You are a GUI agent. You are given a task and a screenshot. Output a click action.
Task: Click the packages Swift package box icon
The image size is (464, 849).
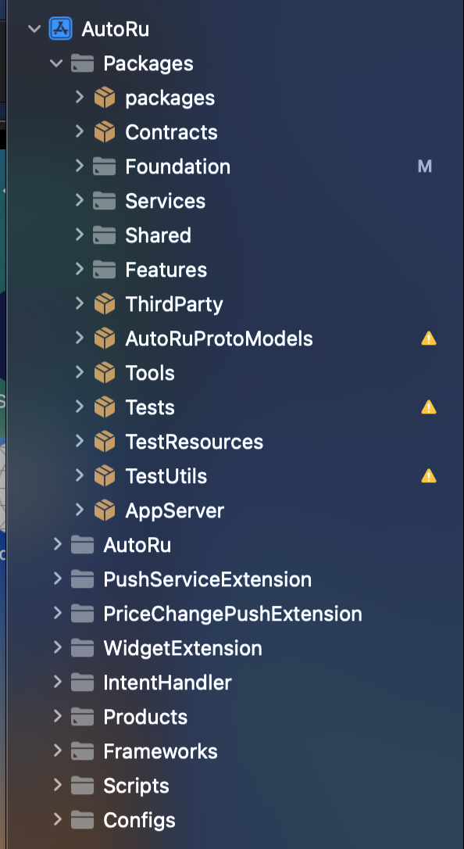point(105,98)
